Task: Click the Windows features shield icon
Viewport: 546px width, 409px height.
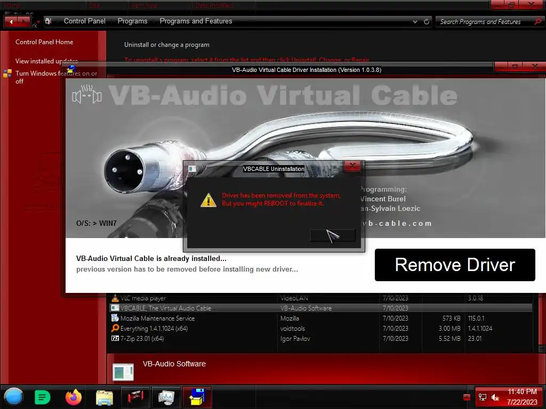Action: pyautogui.click(x=7, y=73)
